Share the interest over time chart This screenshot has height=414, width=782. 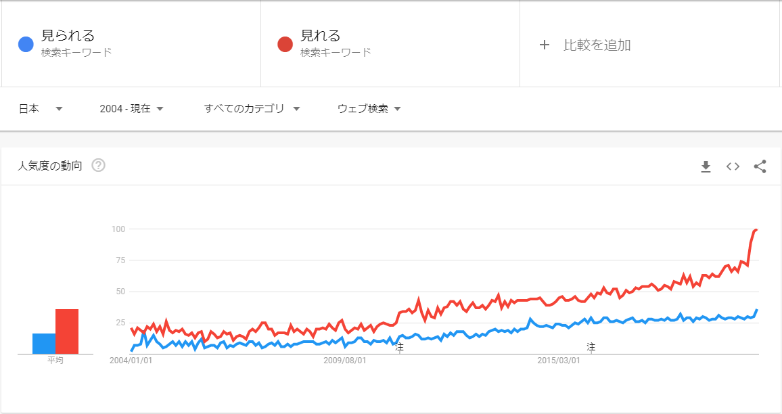point(760,166)
